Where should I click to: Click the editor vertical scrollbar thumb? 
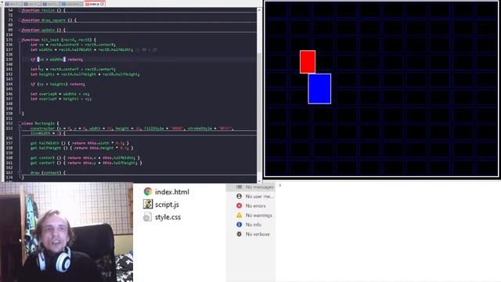point(259,114)
